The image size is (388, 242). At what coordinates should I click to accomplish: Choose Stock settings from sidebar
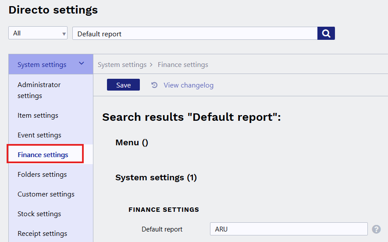point(39,214)
